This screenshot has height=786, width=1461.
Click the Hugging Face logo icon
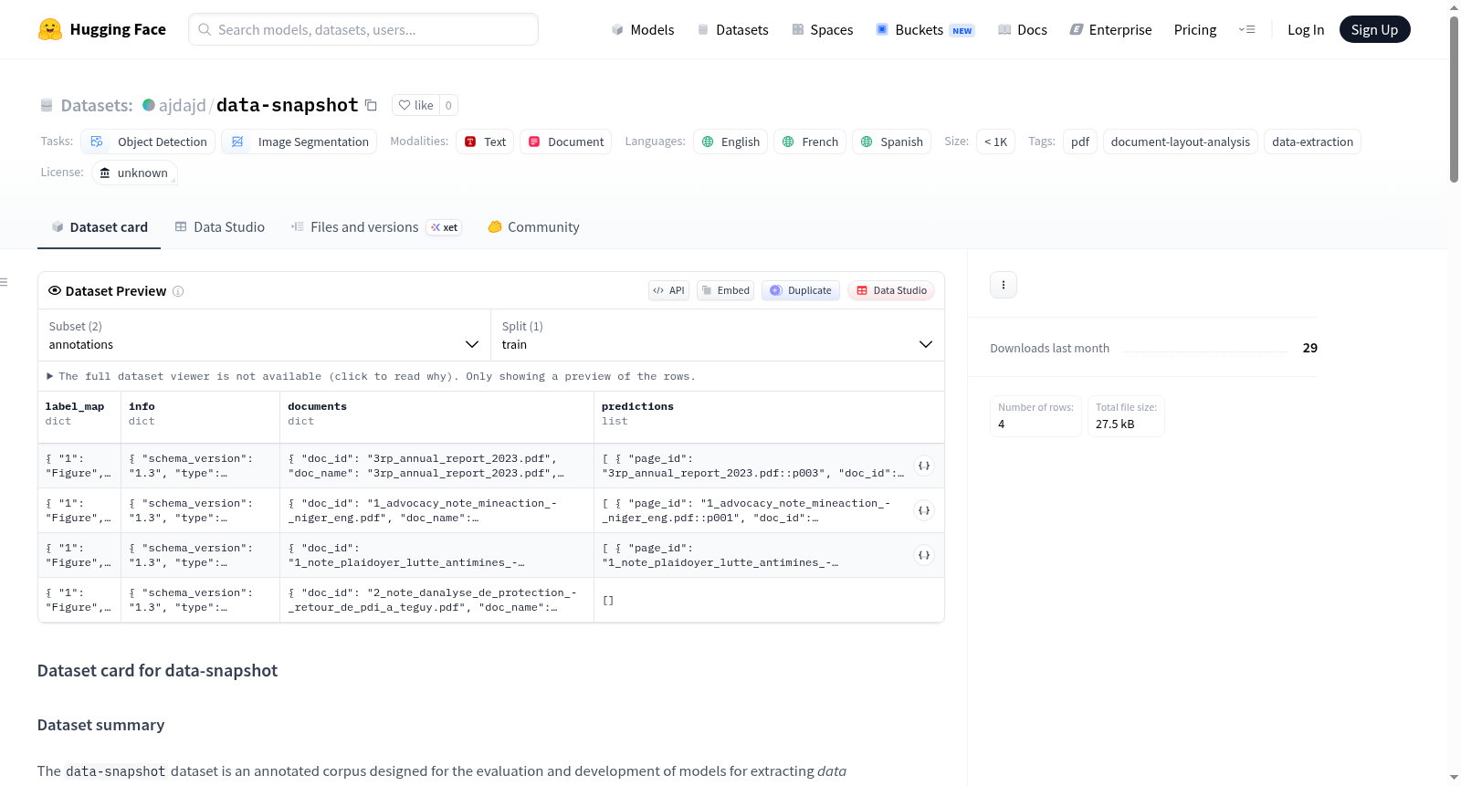[50, 29]
